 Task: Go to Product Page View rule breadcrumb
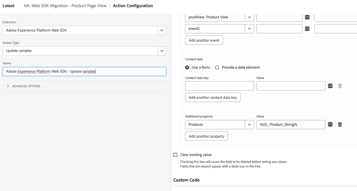(x=65, y=6)
